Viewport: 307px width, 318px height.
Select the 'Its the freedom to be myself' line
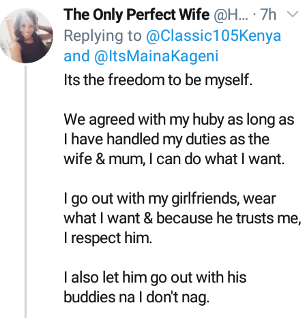point(158,80)
